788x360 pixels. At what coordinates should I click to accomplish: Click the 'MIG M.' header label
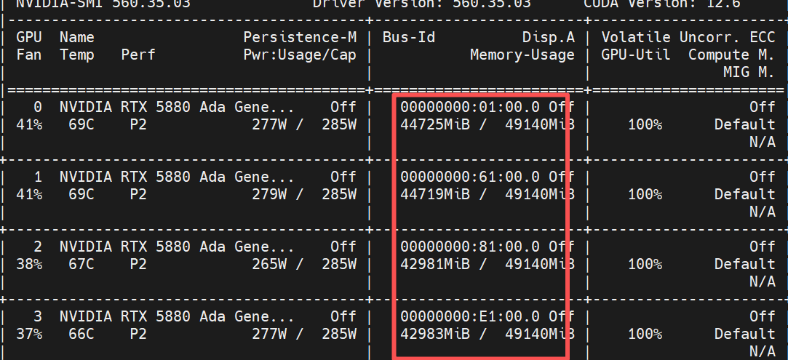click(x=749, y=72)
